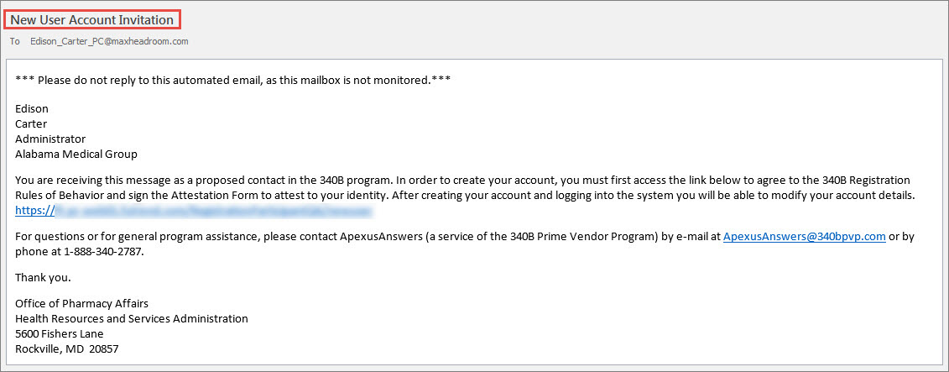949x372 pixels.
Task: Click the "To" label in header
Action: 15,40
